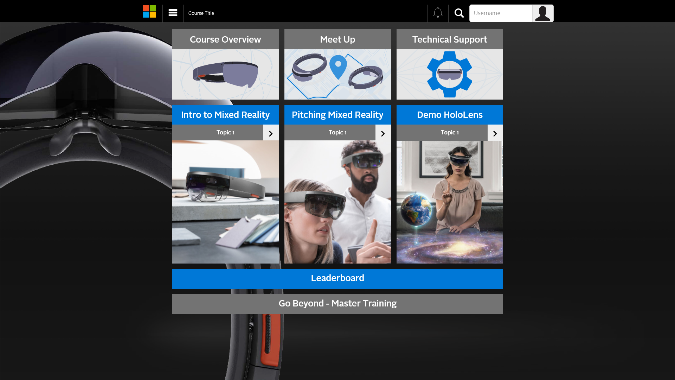Open the notifications bell

[438, 13]
